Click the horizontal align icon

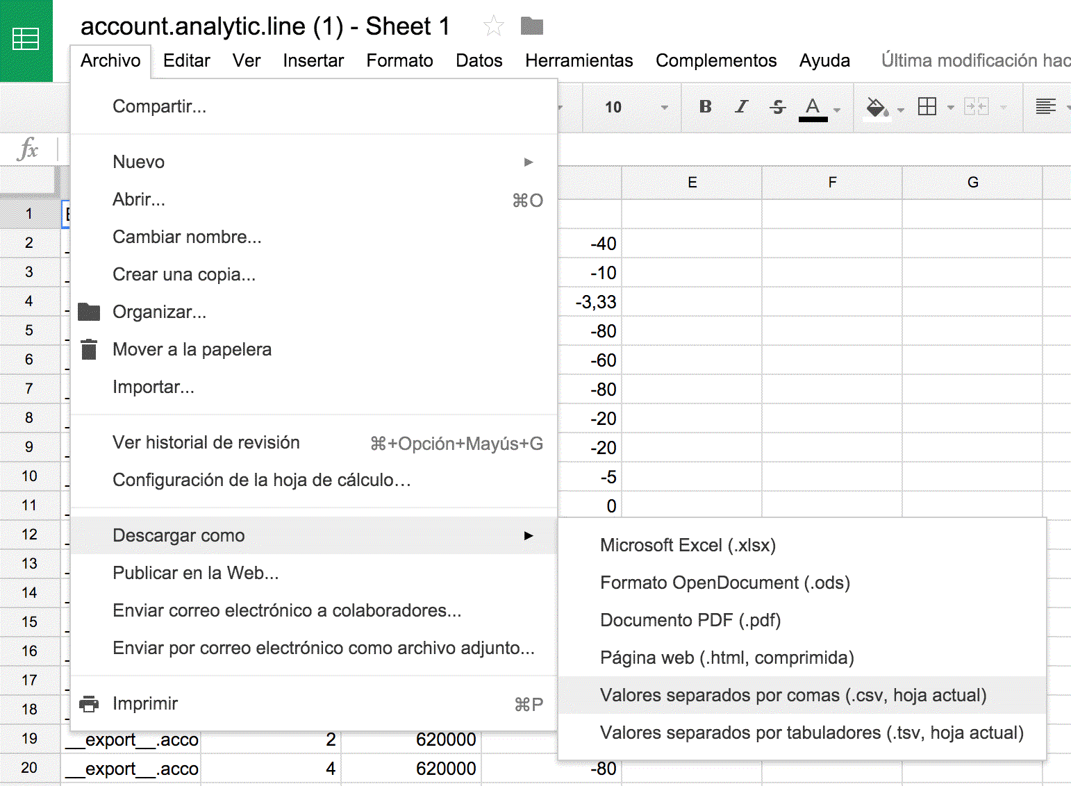[x=1045, y=106]
